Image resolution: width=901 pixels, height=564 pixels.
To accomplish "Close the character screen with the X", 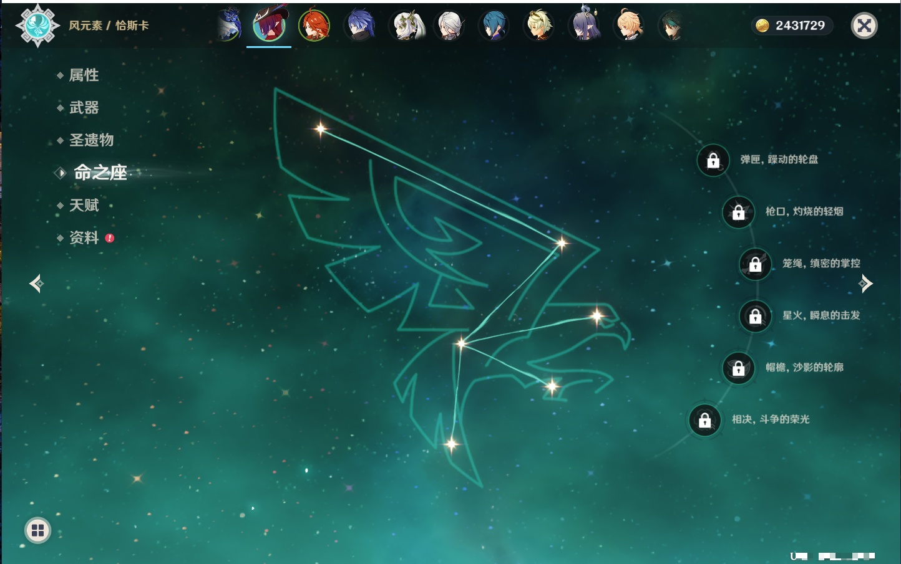I will point(864,26).
